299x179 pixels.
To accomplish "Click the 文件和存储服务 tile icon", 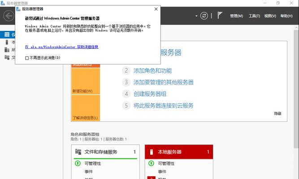I will click(x=78, y=152).
